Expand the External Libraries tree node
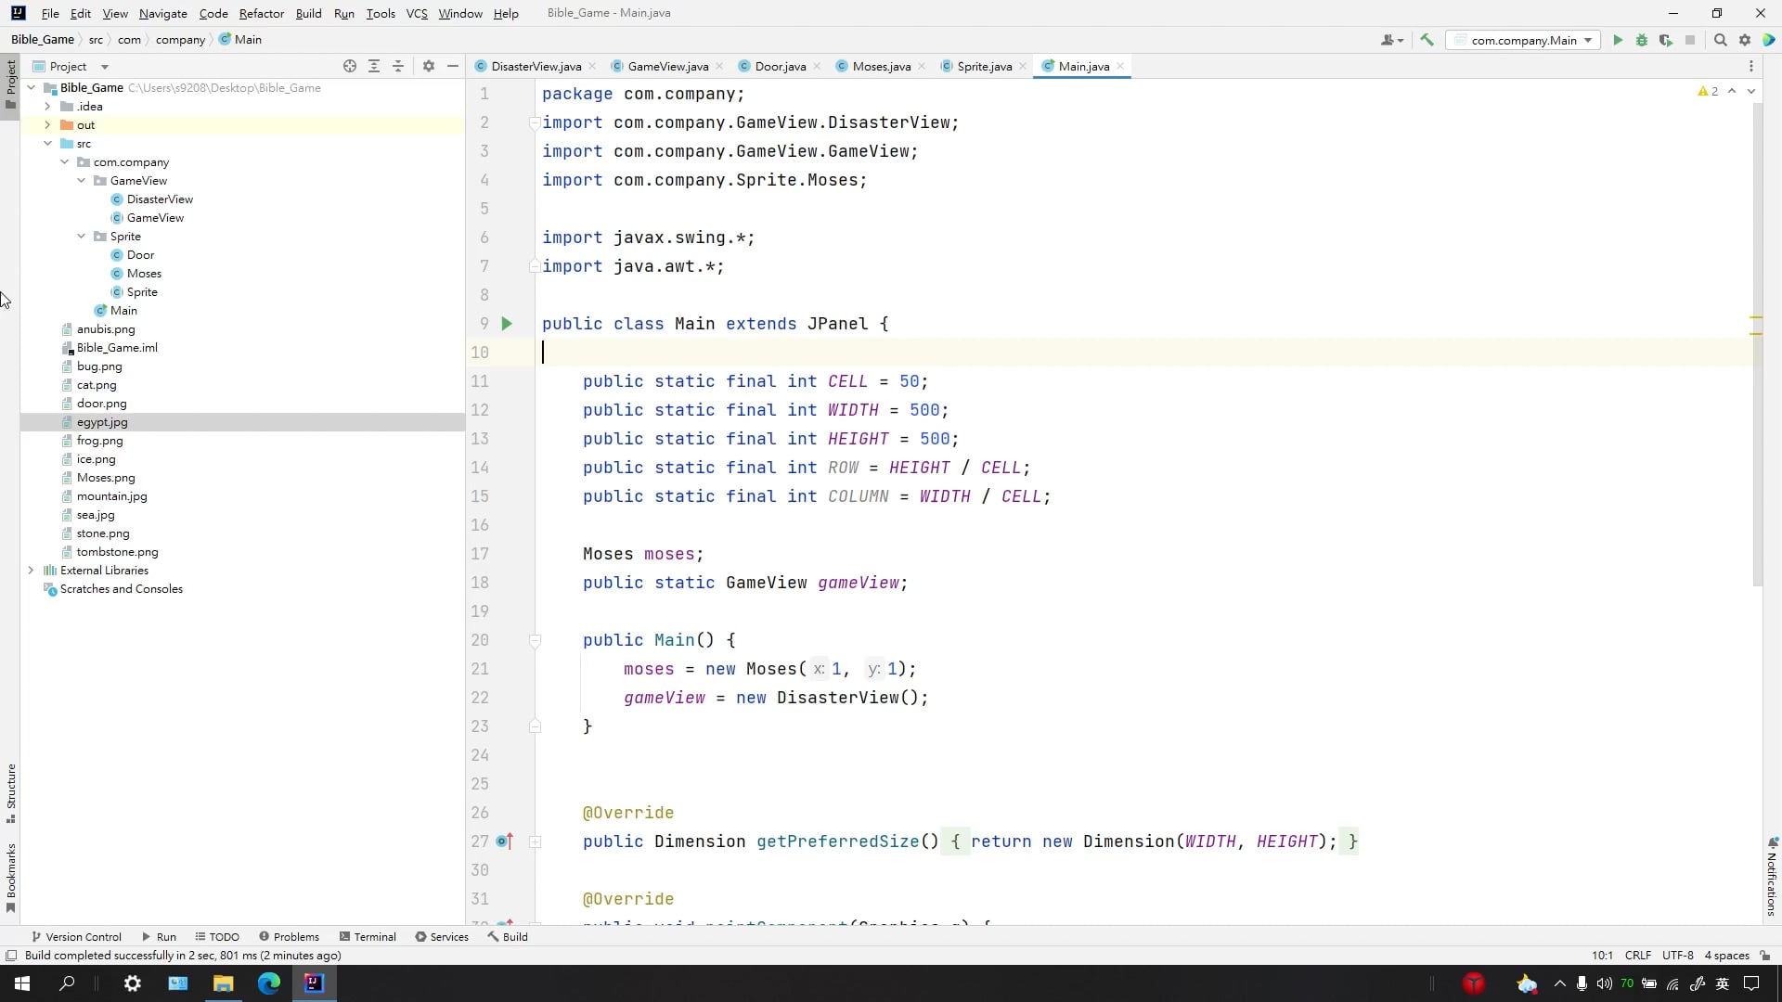 pyautogui.click(x=31, y=571)
